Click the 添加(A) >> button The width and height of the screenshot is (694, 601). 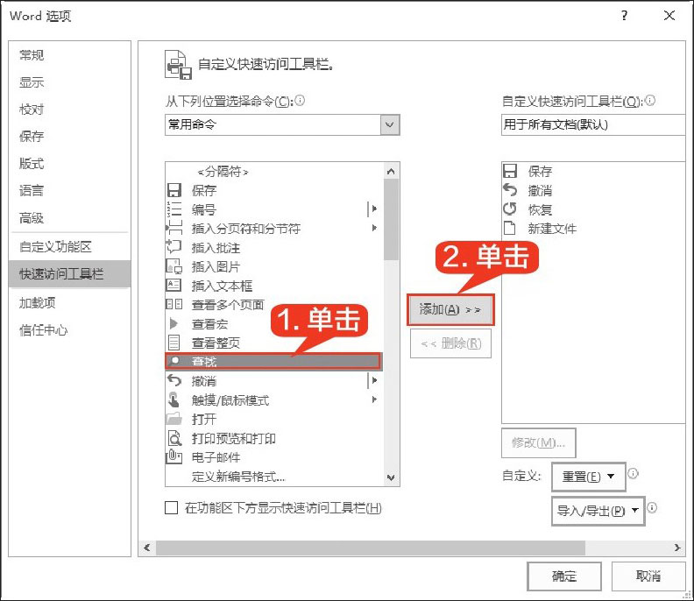tap(450, 310)
